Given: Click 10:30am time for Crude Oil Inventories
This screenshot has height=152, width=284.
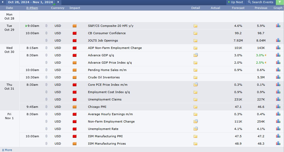Looking at the screenshot, I should [32, 77].
